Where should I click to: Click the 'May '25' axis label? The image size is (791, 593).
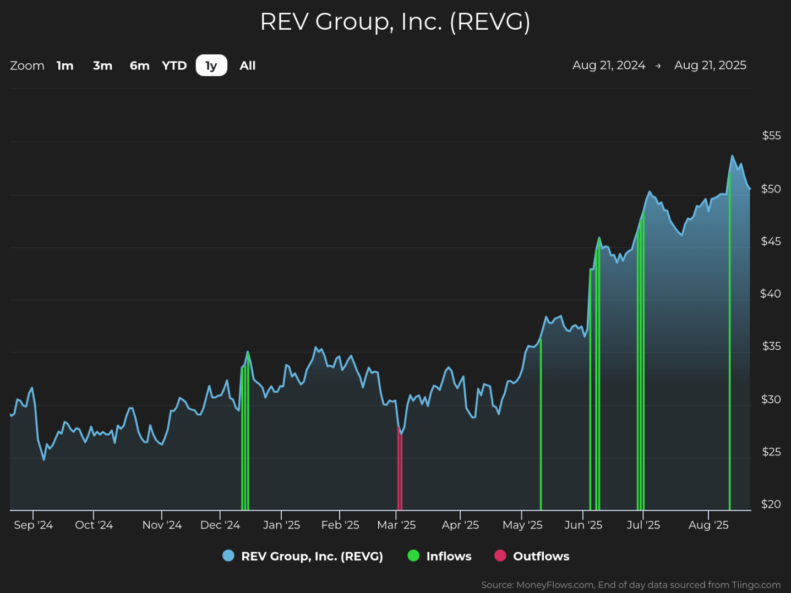point(522,525)
